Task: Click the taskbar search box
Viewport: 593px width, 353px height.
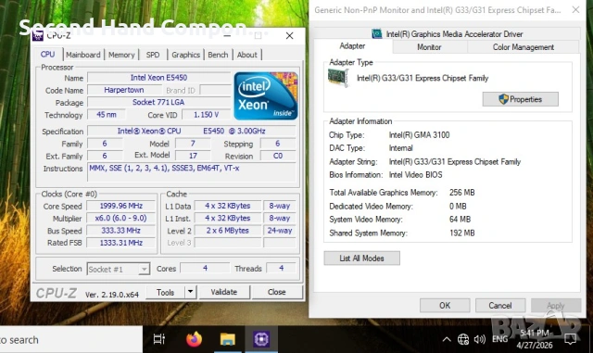Action: (71, 339)
